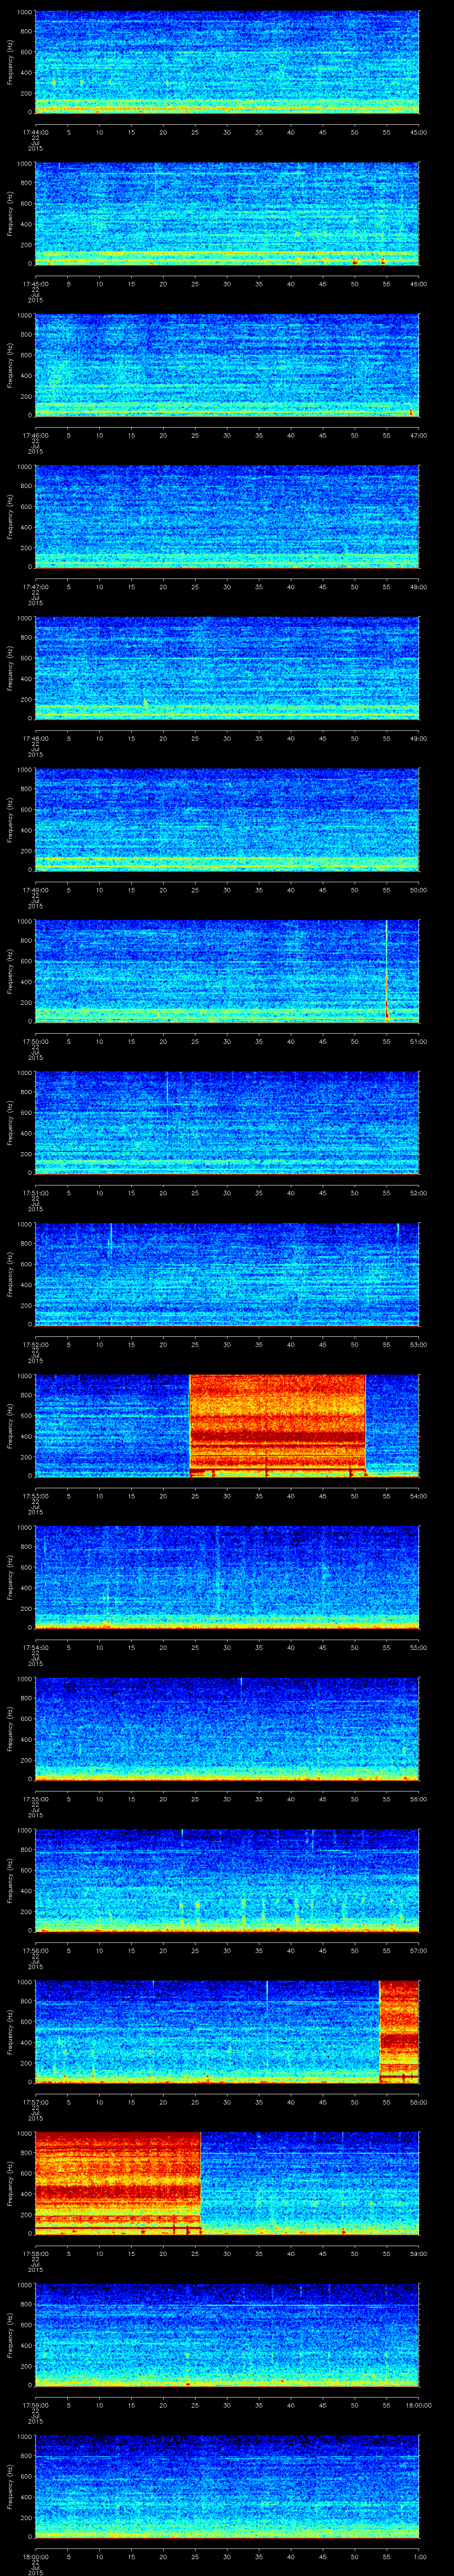Viewport: 454px width, 2576px height.
Task: Click the 17:45:00 start time label
Action: pyautogui.click(x=35, y=284)
